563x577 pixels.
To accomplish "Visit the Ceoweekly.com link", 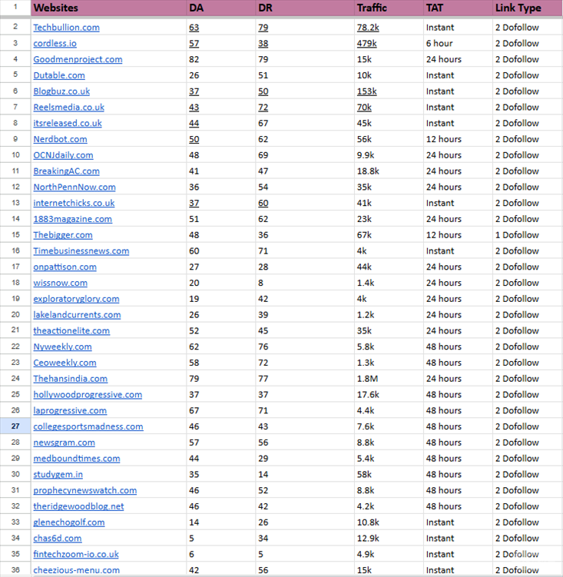I will 65,363.
